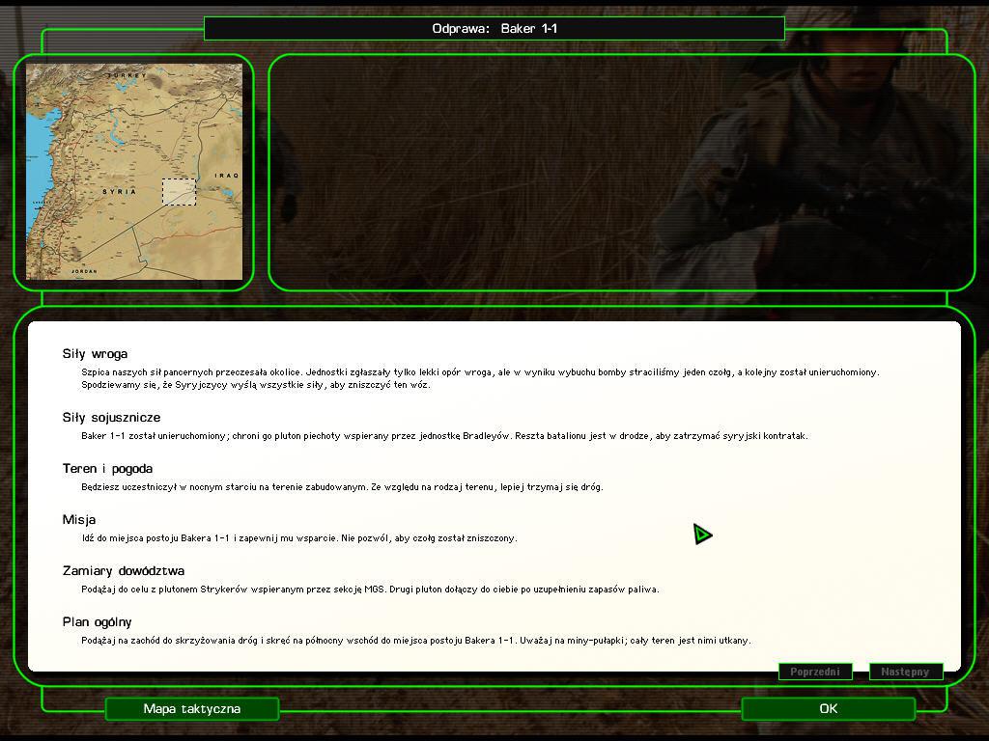Click the line starting 'Podążaj na zachód do skrzyżowania'
The height and width of the screenshot is (741, 989).
416,641
